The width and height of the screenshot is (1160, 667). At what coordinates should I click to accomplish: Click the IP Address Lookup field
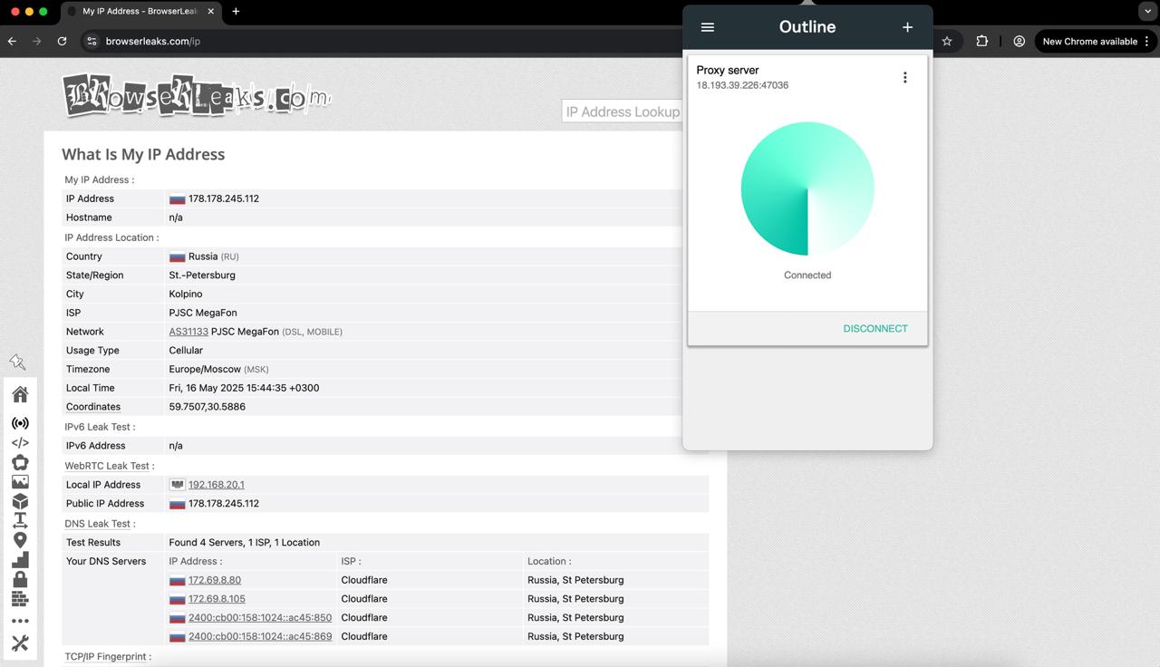coord(622,111)
